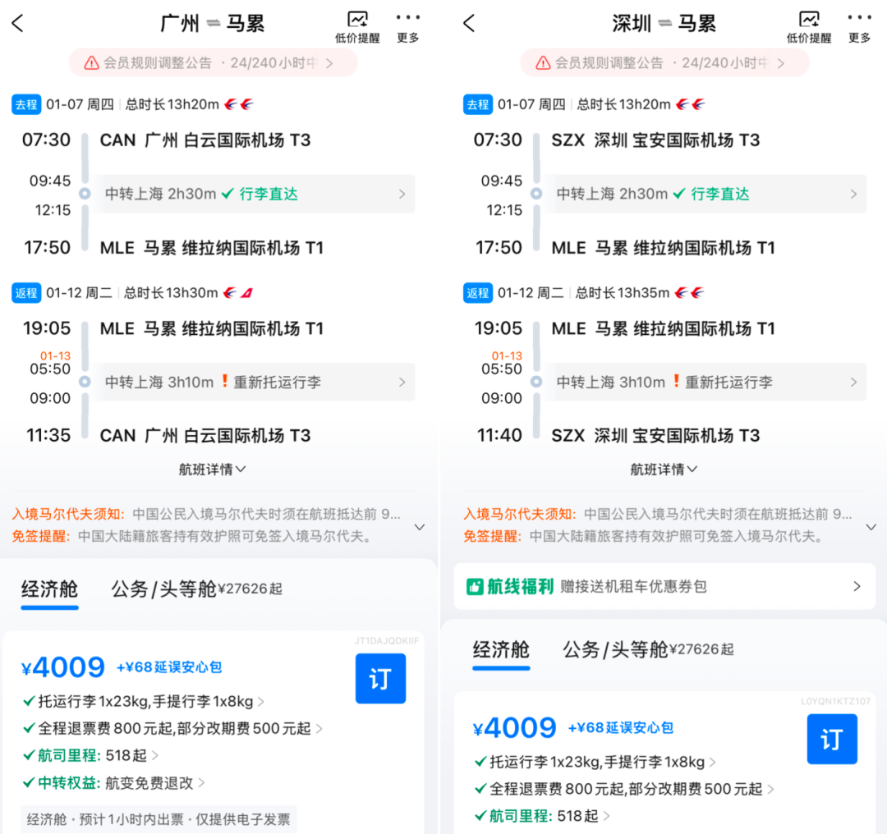The width and height of the screenshot is (887, 834).
Task: Tap +¥68延误安心包 on the 广州 screen
Action: 169,667
